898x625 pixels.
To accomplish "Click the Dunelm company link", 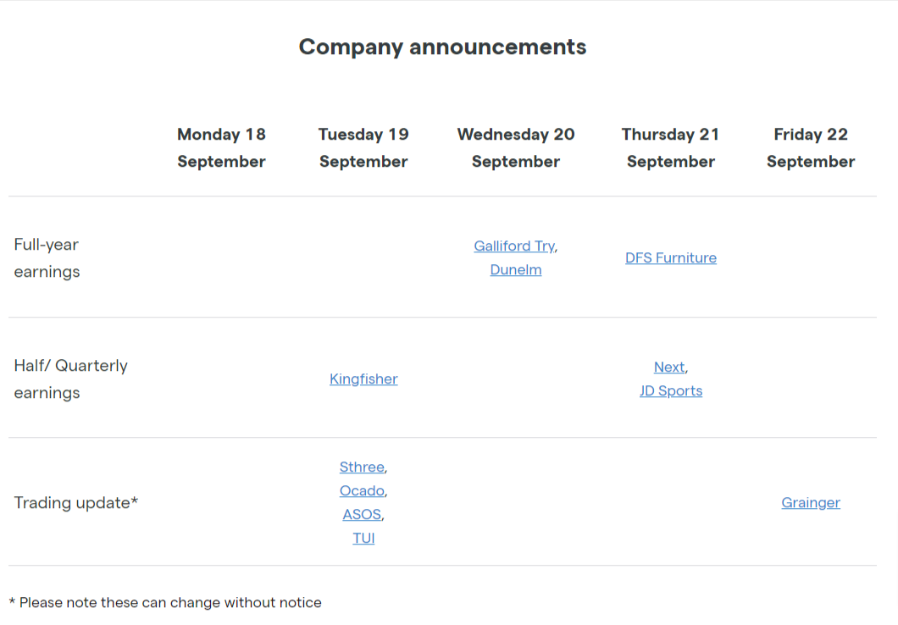I will (x=515, y=269).
